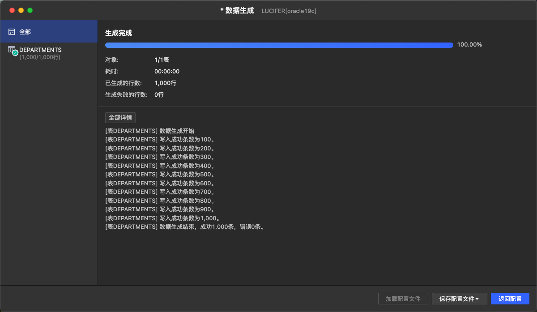Click the 生成失败的行数: label
The width and height of the screenshot is (537, 312).
coord(126,94)
